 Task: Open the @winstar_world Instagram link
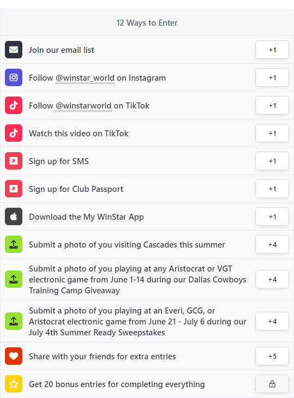[85, 78]
